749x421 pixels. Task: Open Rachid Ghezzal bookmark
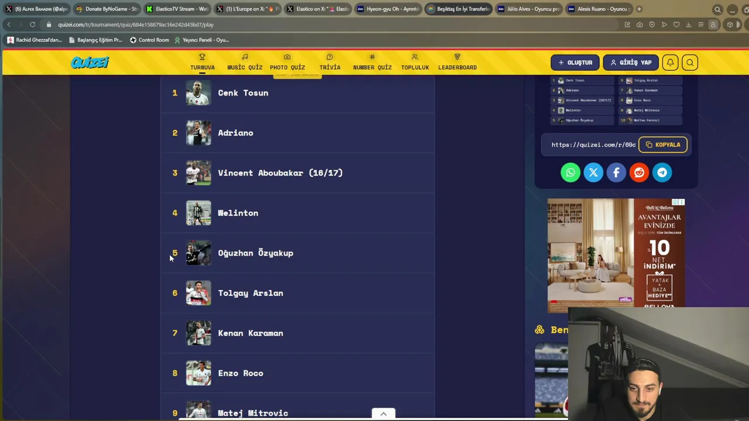[x=35, y=40]
